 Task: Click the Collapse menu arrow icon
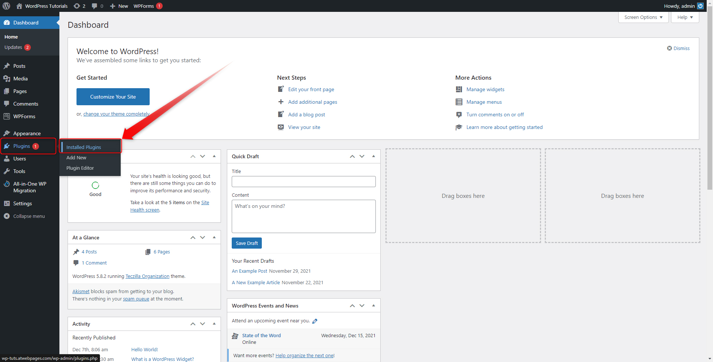[x=7, y=216]
